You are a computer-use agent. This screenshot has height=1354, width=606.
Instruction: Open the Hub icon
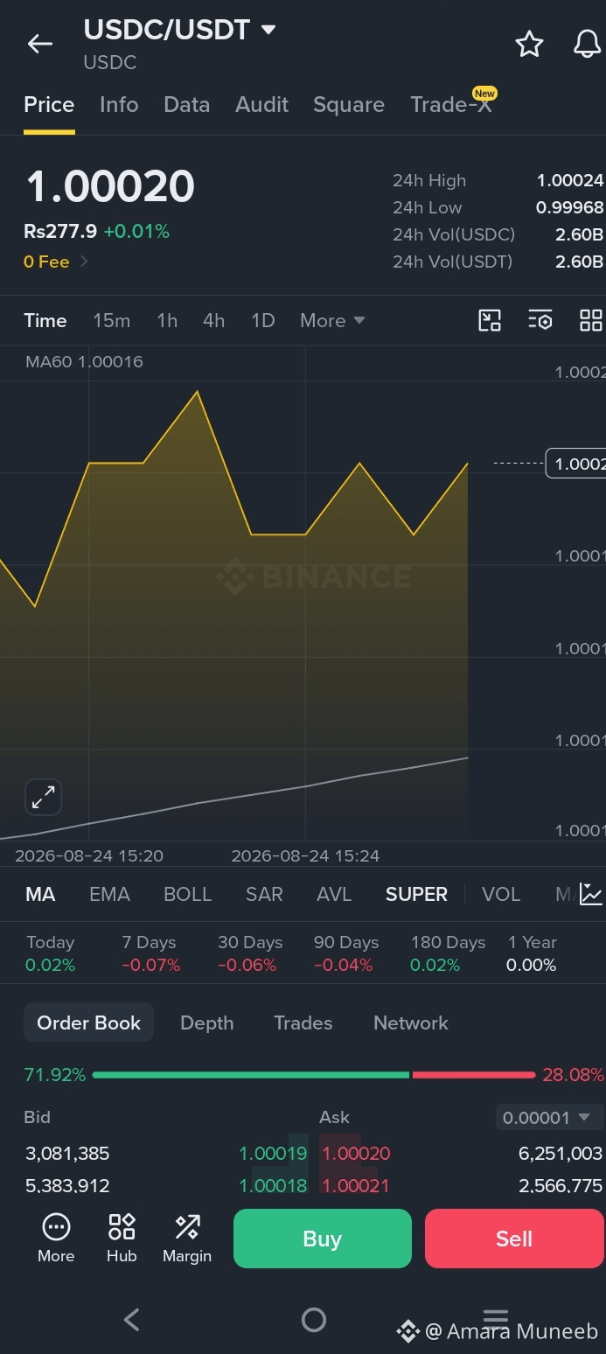122,1238
